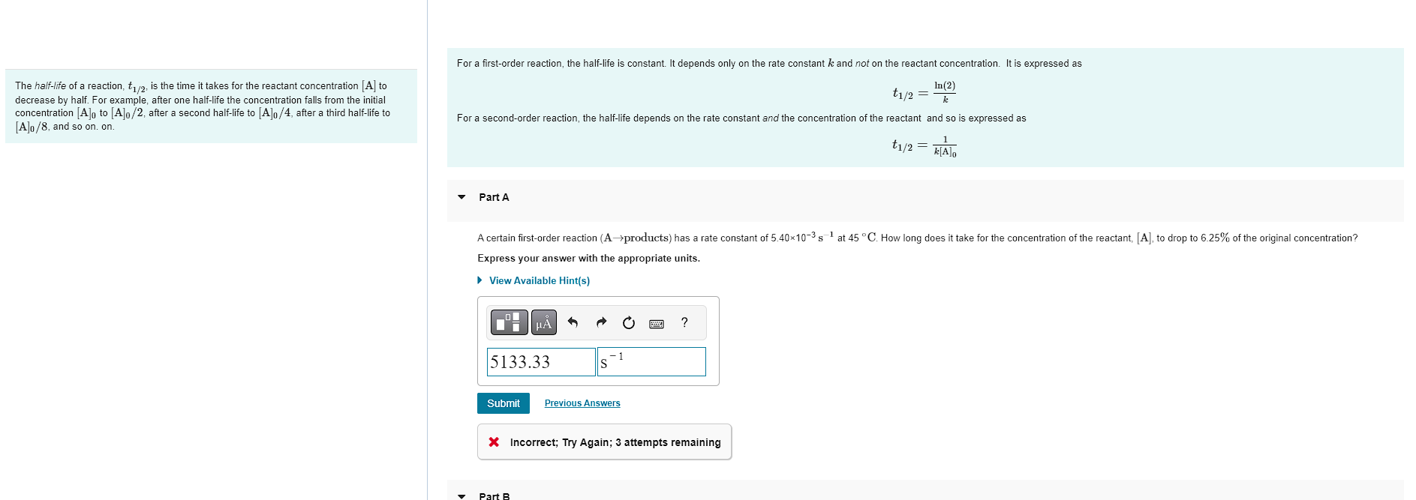
Task: Open Previous Answers
Action: click(582, 403)
